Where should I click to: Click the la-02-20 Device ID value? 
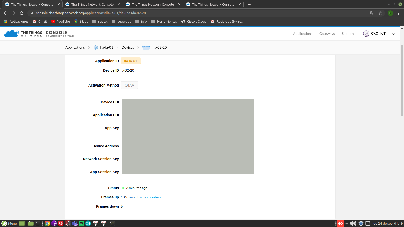tap(128, 70)
